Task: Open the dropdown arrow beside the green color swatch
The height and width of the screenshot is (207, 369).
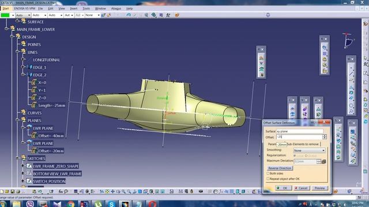Action: 13,16
